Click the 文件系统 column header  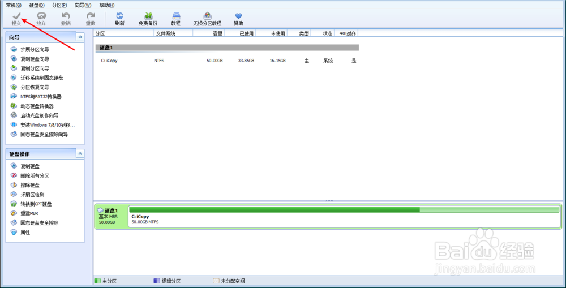[x=173, y=33]
